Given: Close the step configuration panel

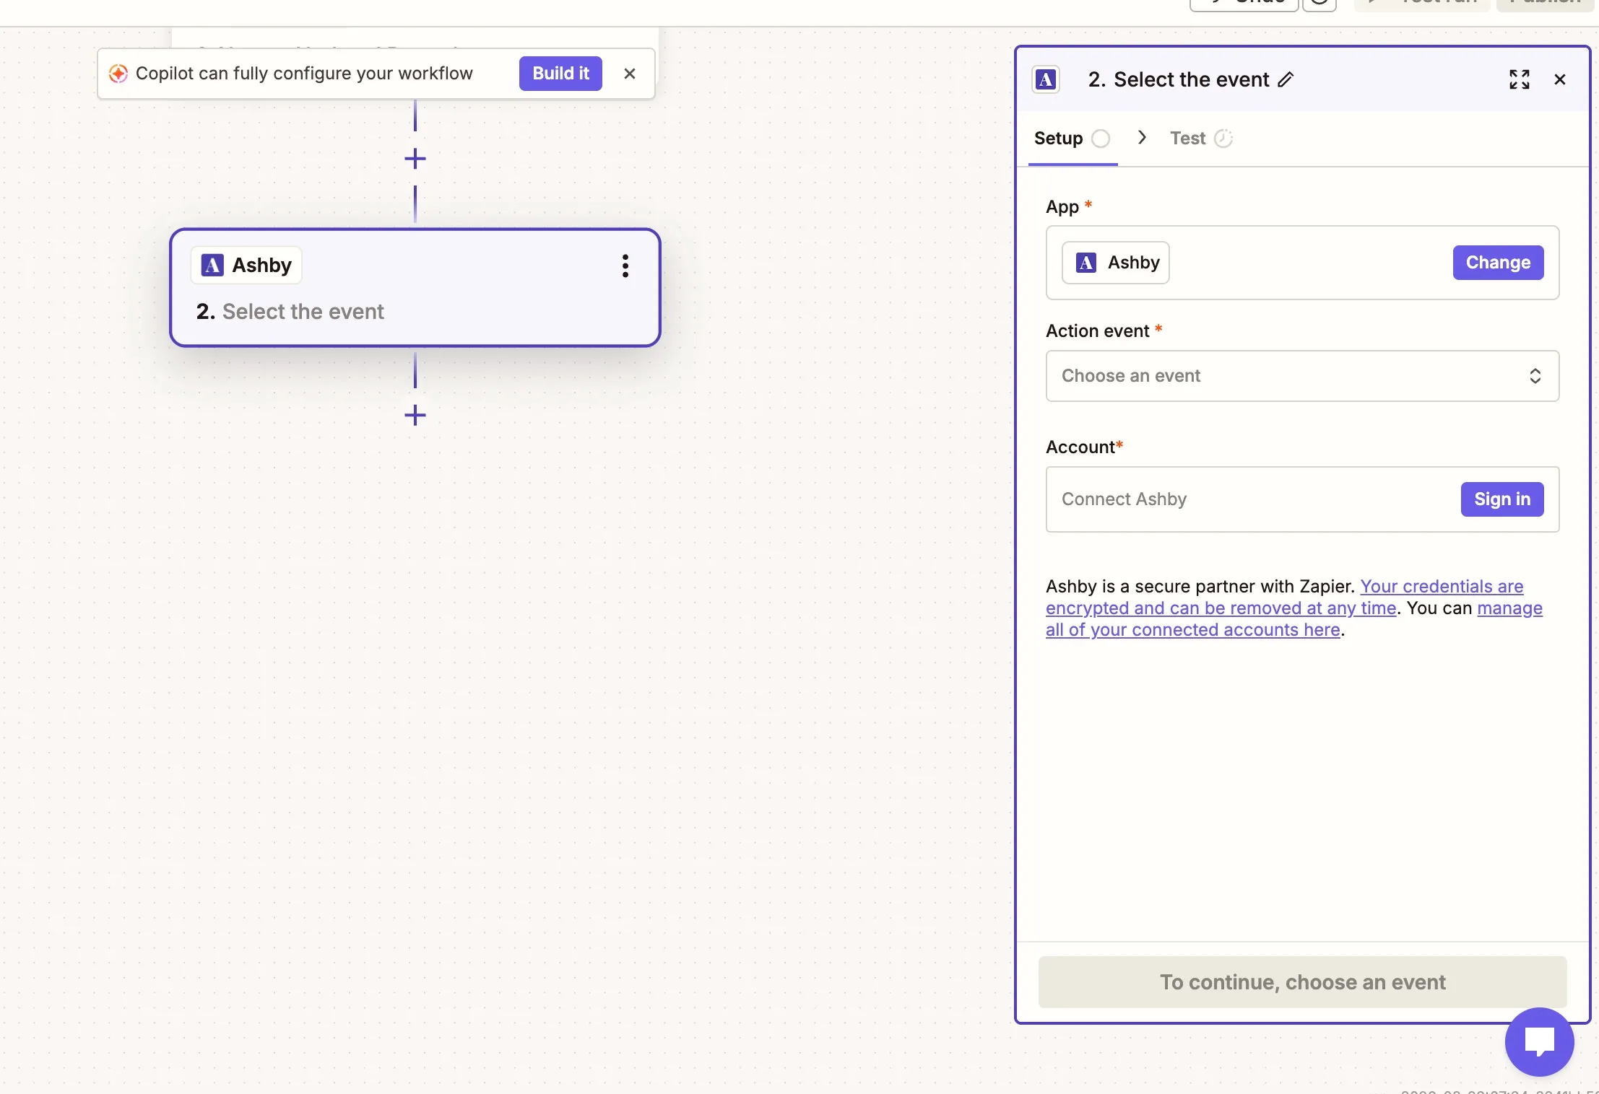Looking at the screenshot, I should coord(1560,79).
